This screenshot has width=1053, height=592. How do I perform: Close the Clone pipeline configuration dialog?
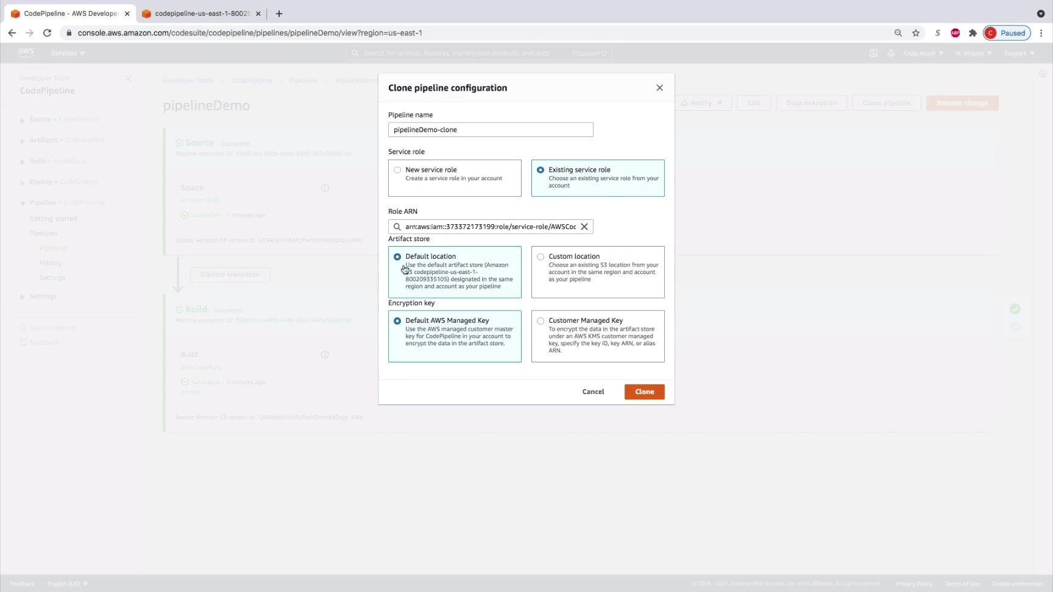tap(659, 88)
